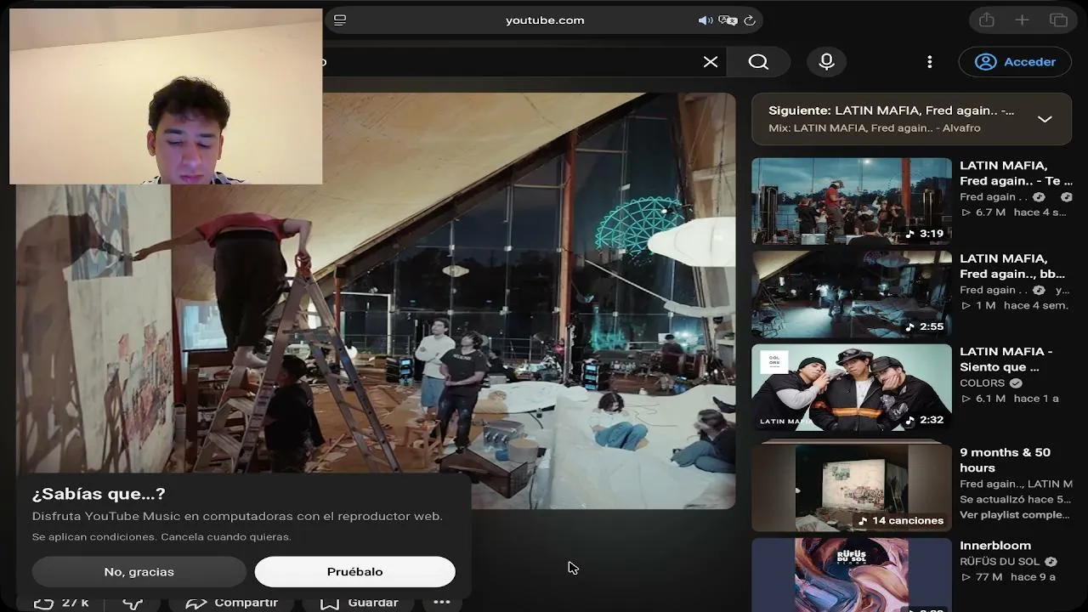Clear the YouTube search box with the X
The height and width of the screenshot is (612, 1088).
711,62
